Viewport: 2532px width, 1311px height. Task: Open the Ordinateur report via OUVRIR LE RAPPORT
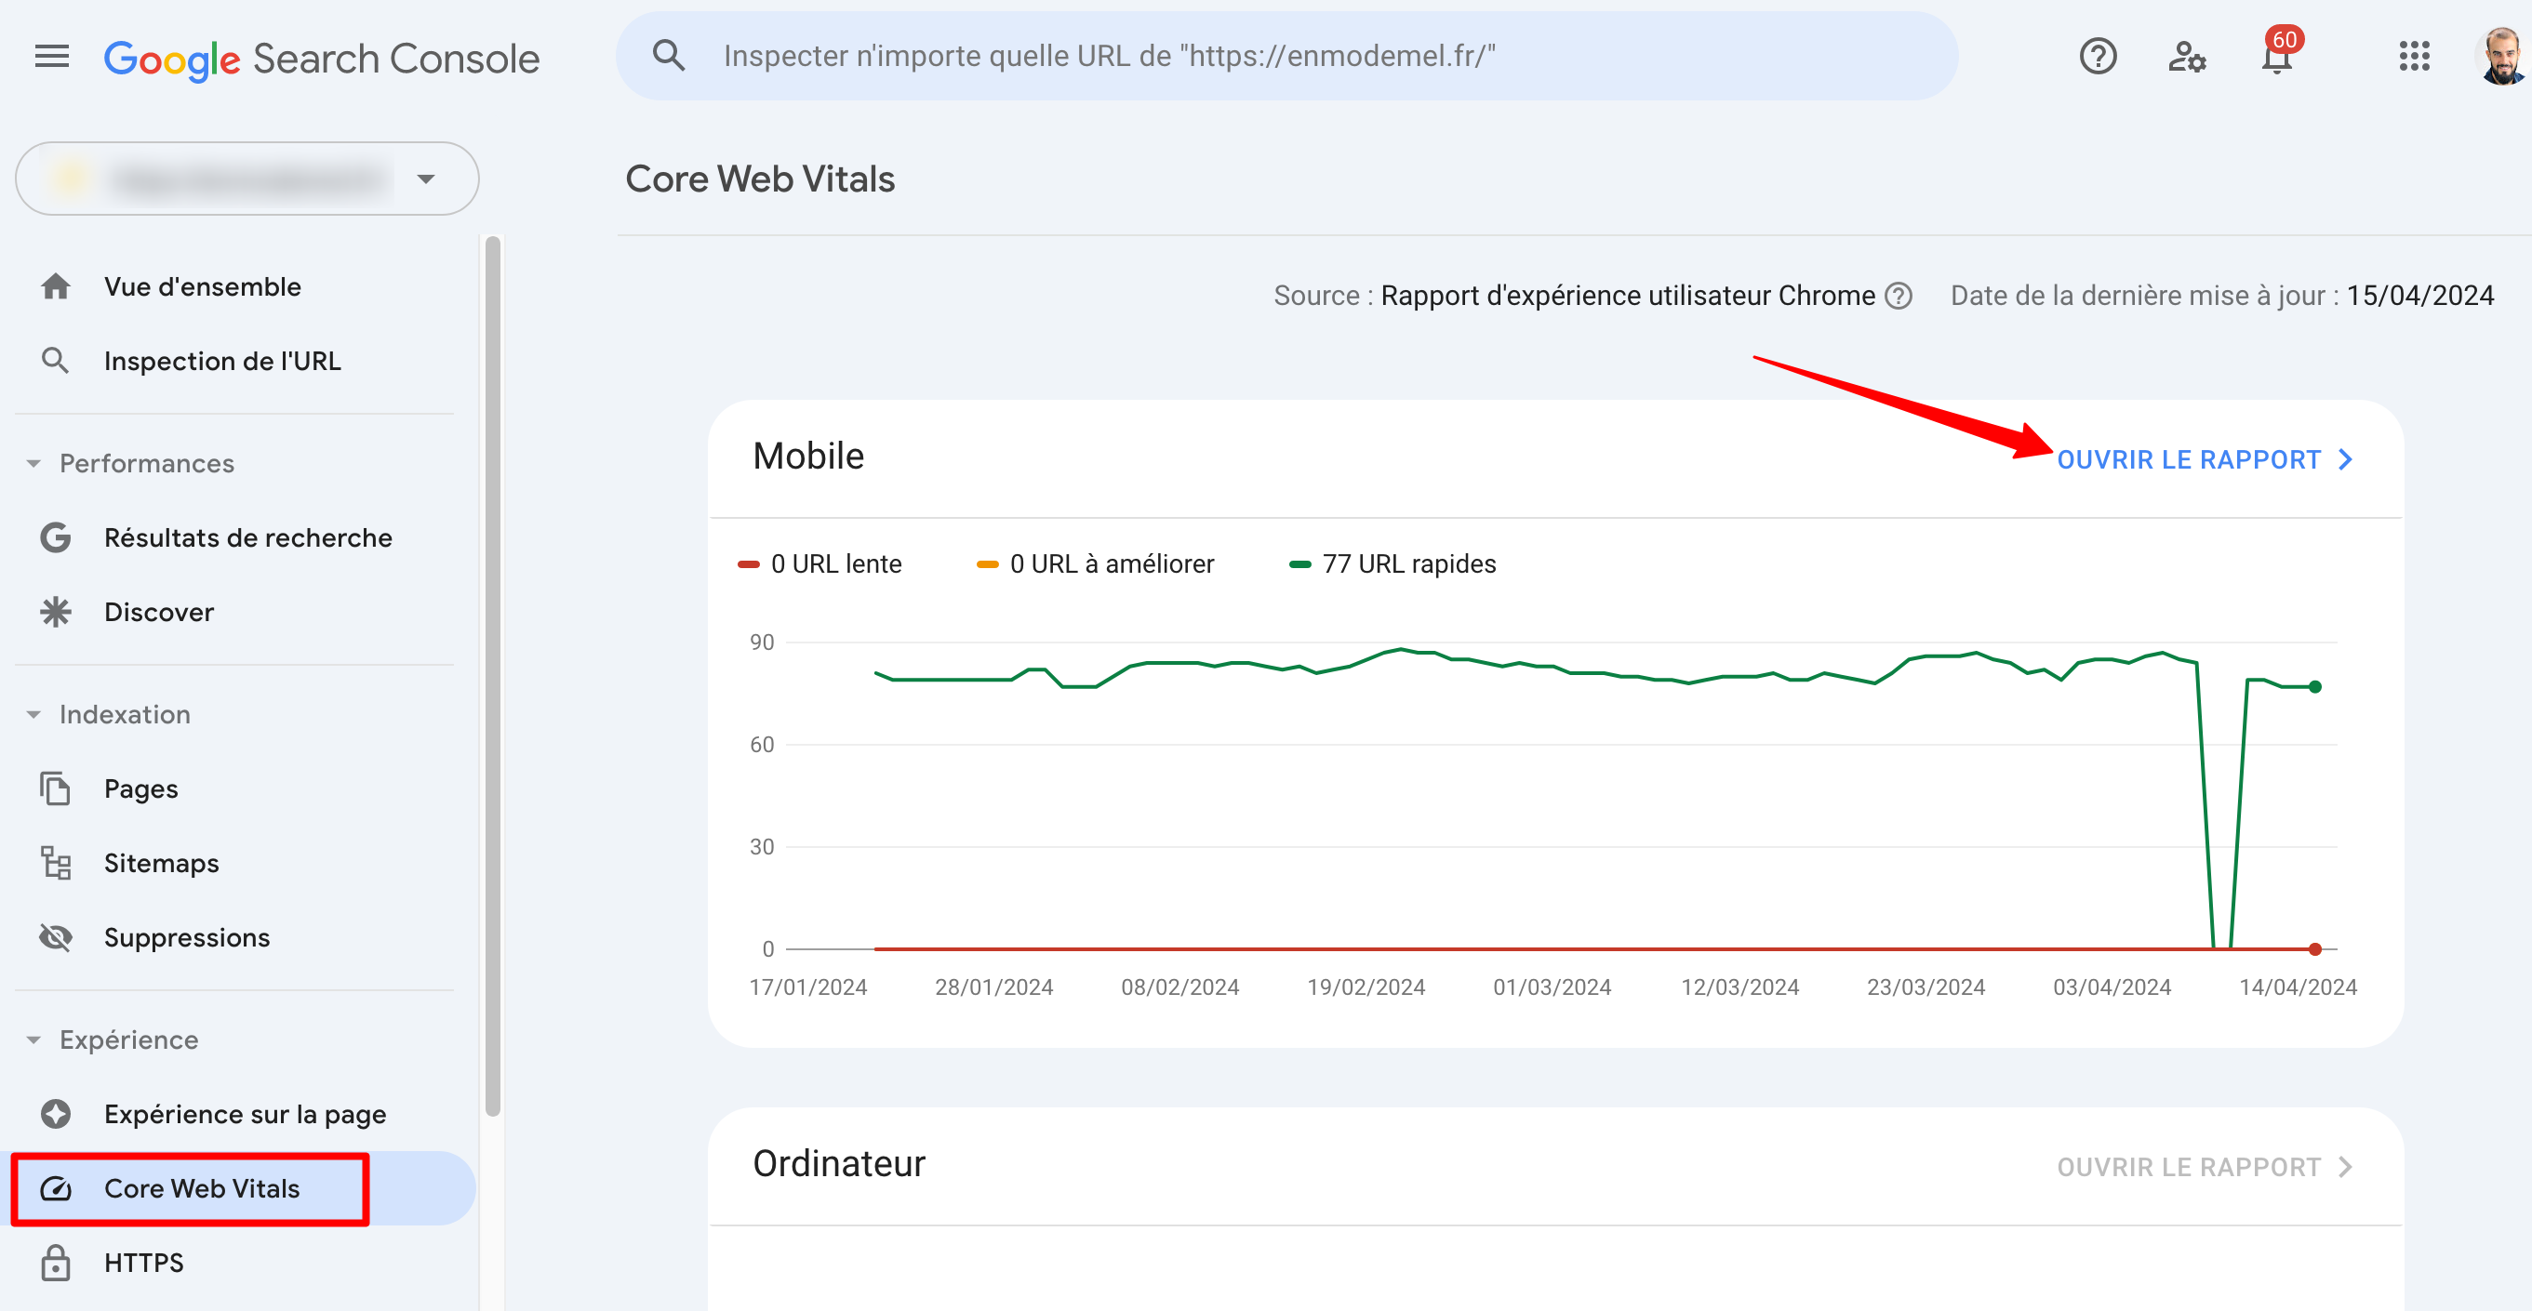(2190, 1167)
